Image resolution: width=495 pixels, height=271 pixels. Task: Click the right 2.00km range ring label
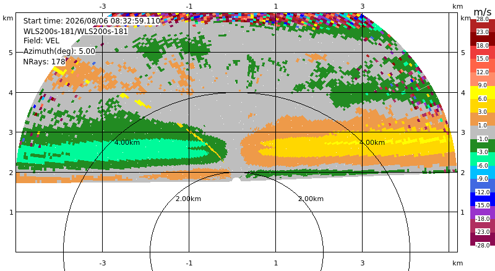pyautogui.click(x=311, y=199)
